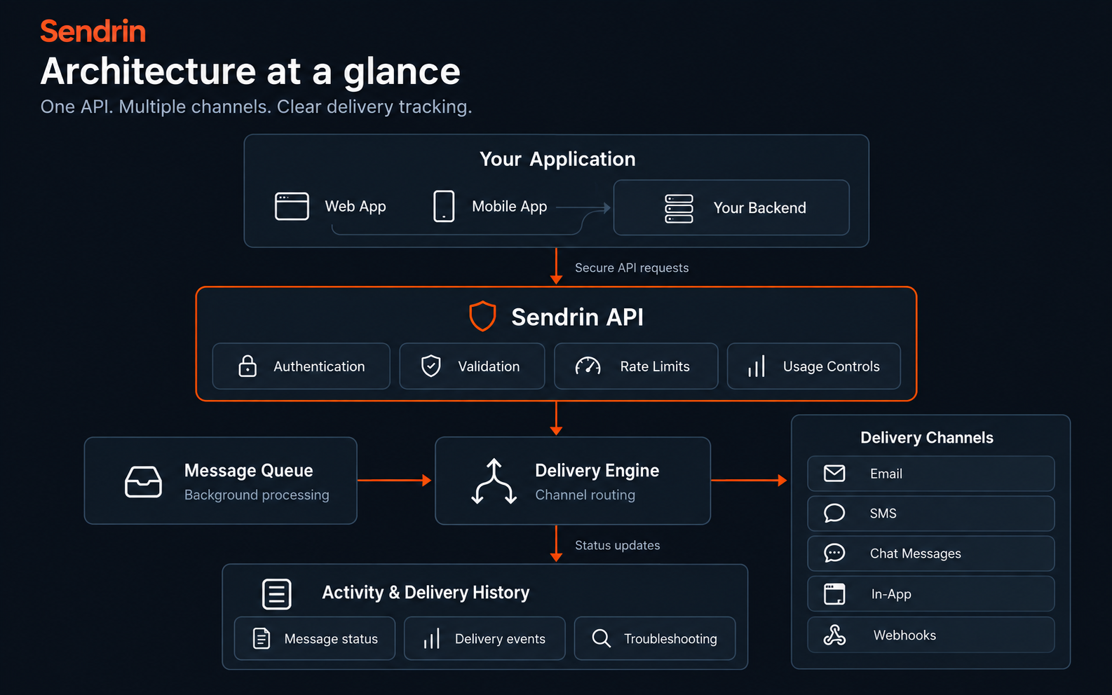
Task: Click the SMS speech bubble icon
Action: click(x=834, y=514)
